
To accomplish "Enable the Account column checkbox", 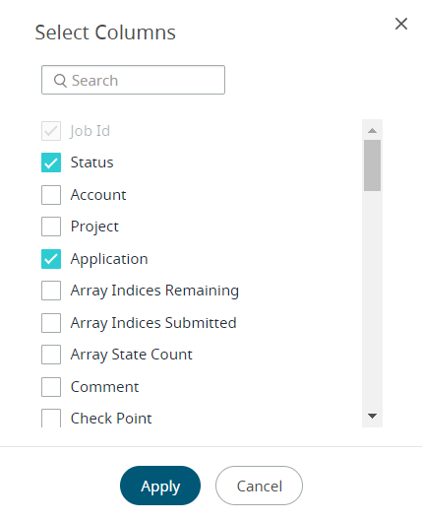I will 51,195.
